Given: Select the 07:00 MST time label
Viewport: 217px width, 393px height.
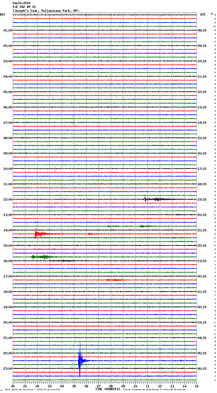Looking at the screenshot, I should point(8,123).
